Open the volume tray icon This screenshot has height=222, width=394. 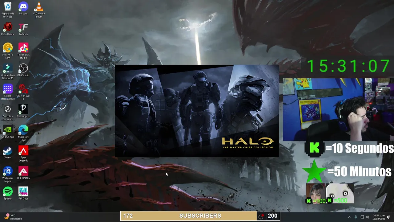click(x=368, y=217)
